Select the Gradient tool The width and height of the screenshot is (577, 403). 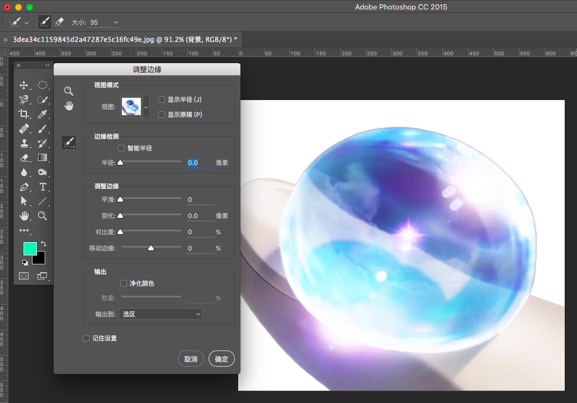coord(43,157)
